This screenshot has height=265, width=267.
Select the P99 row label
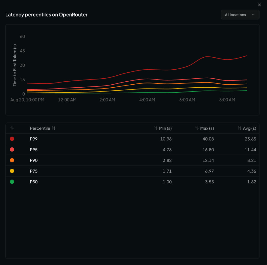(34, 139)
